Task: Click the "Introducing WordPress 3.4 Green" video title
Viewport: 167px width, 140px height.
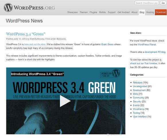Action: tap(37, 74)
